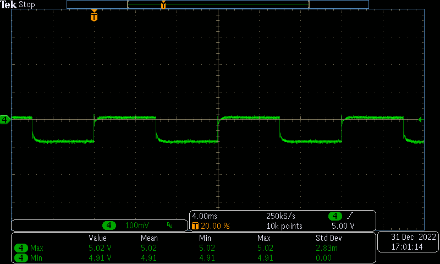The image size is (440, 264).
Task: Click the Std Dev column header
Action: coord(328,238)
